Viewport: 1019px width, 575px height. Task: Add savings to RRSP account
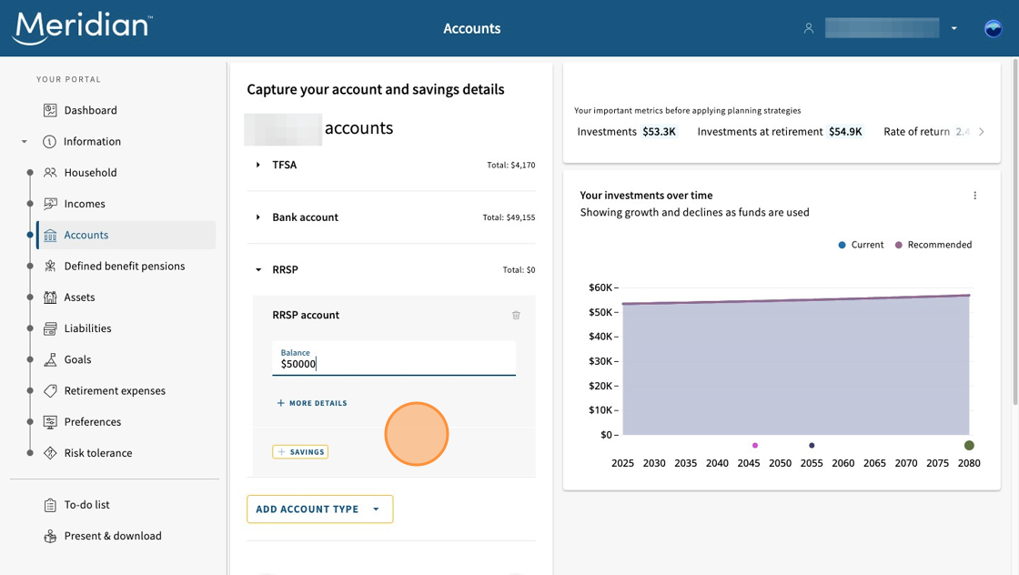click(x=300, y=452)
